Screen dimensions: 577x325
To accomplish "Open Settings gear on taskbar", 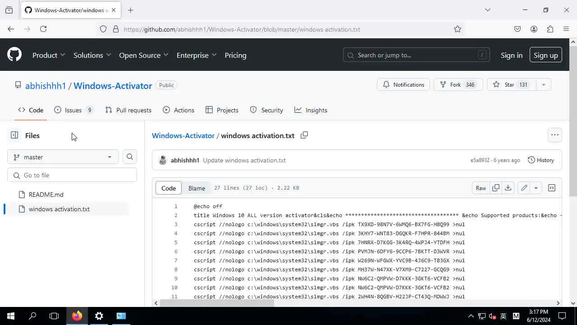I will (x=99, y=316).
